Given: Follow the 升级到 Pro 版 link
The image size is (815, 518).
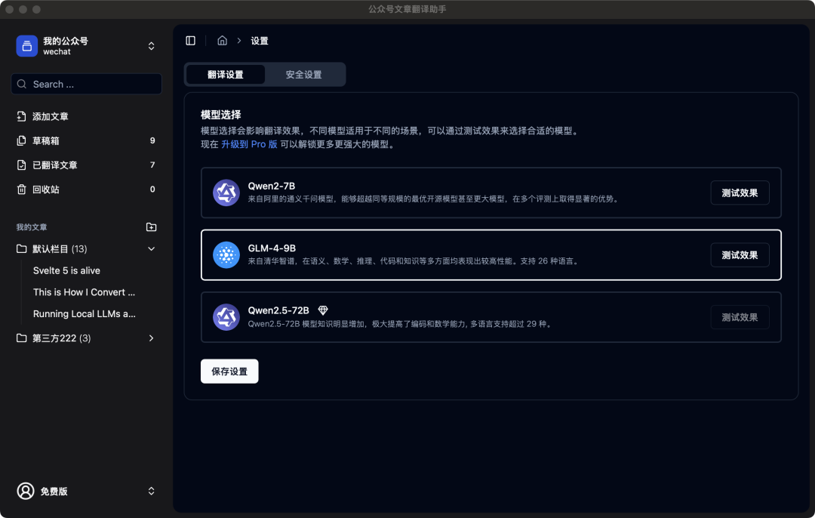Looking at the screenshot, I should pos(249,144).
